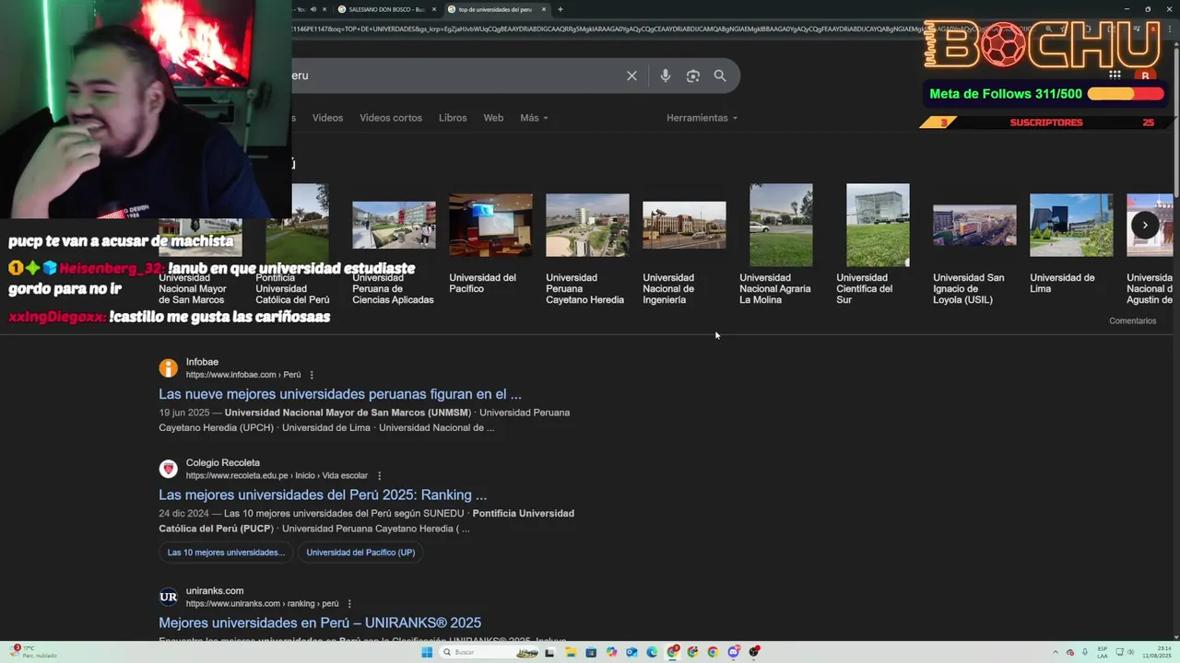The height and width of the screenshot is (663, 1180).
Task: Open OBS Studio from the taskbar
Action: pyautogui.click(x=754, y=652)
